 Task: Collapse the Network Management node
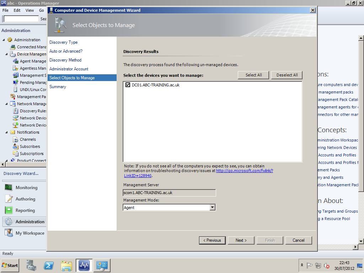point(6,104)
